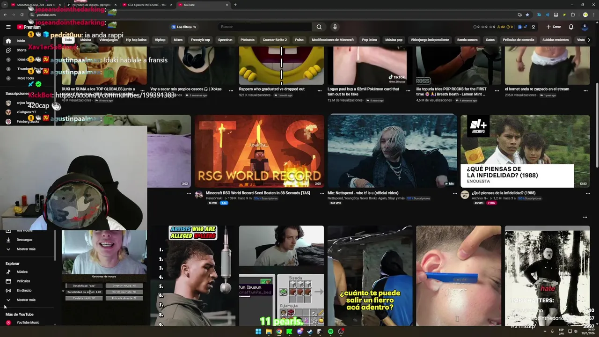Click the page vertical scrollbar
The image size is (599, 337).
coord(597,125)
